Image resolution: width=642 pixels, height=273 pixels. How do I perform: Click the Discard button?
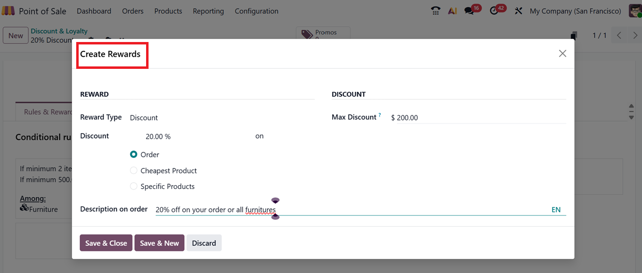tap(204, 243)
